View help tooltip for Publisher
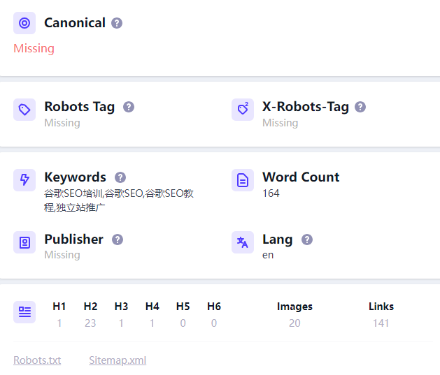Viewport: 440px width, 375px height. pos(118,240)
